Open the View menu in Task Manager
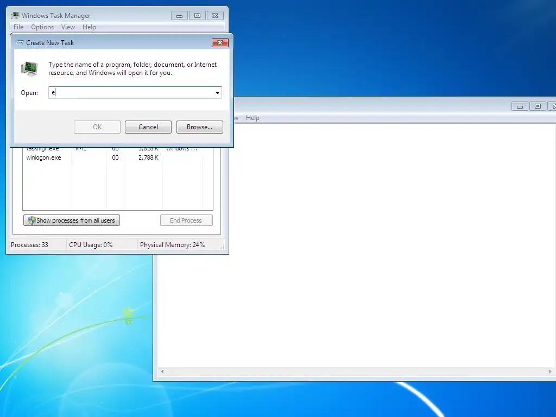556x417 pixels. (x=68, y=27)
